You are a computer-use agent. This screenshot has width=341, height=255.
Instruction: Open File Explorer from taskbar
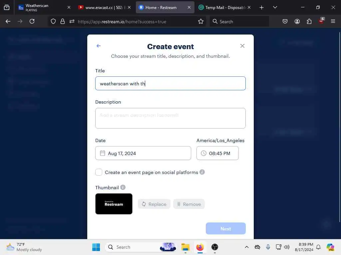click(185, 247)
